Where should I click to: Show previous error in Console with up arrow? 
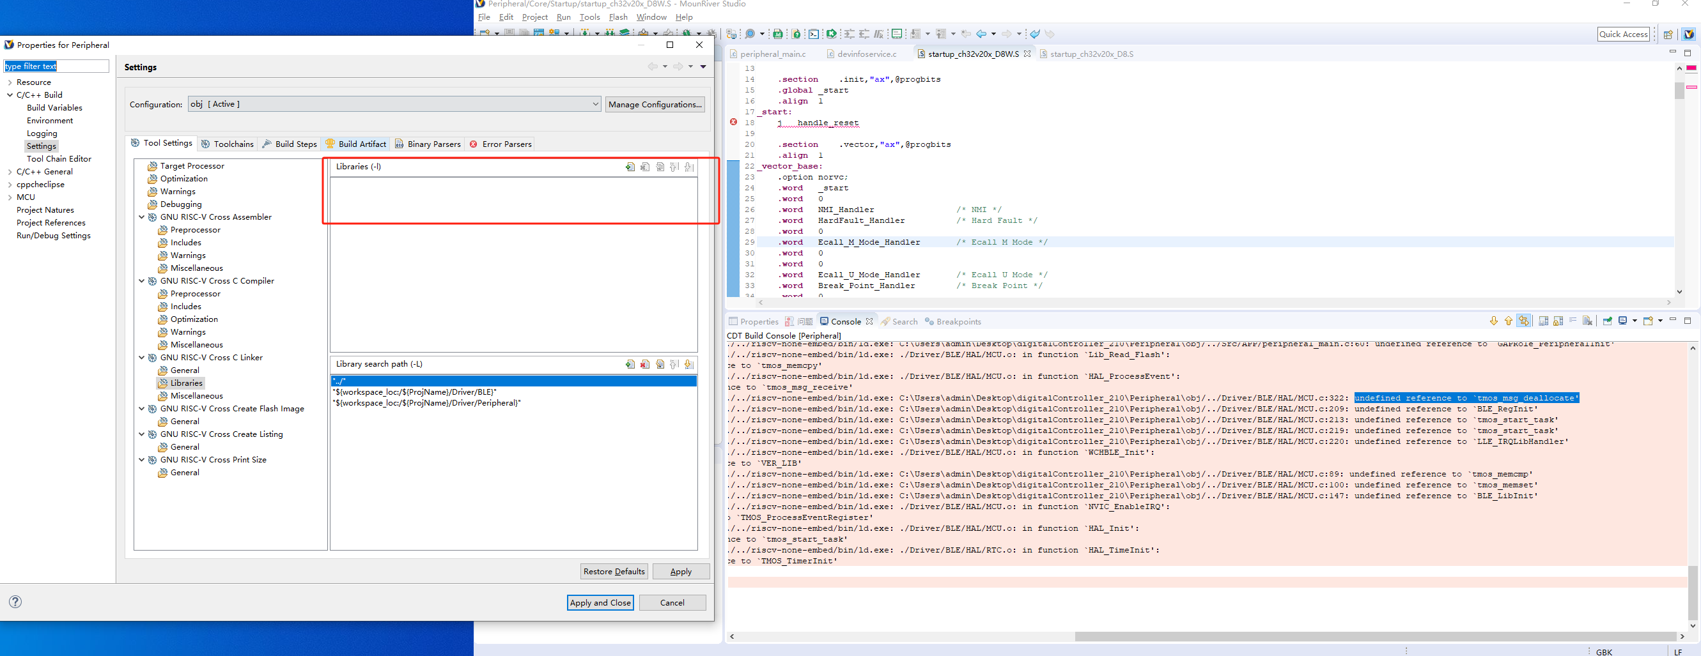(1508, 321)
